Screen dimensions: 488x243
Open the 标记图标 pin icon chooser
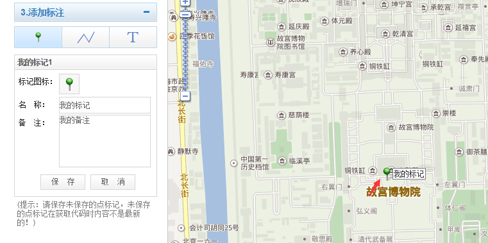tap(69, 84)
